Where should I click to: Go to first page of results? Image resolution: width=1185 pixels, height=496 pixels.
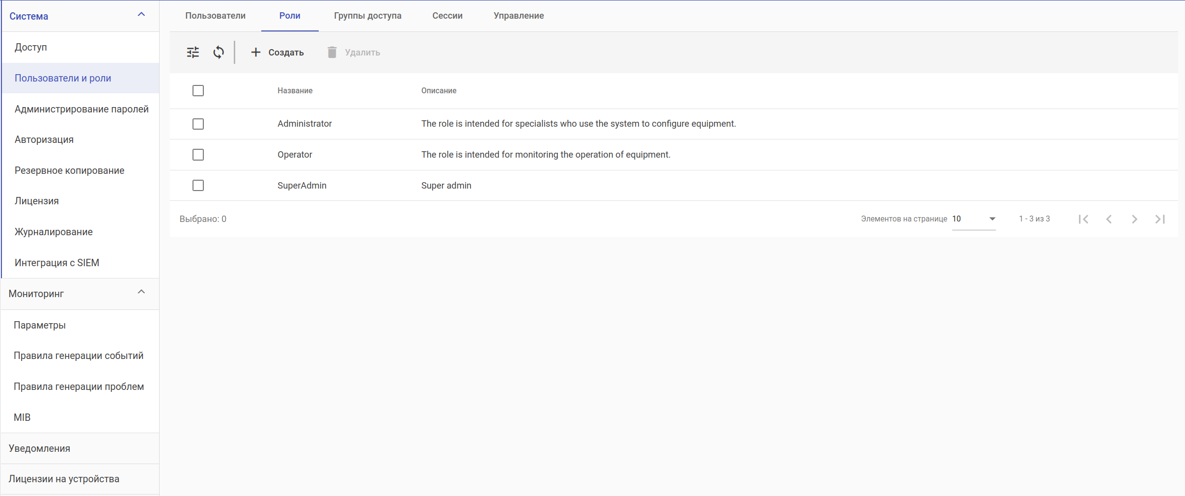1083,219
